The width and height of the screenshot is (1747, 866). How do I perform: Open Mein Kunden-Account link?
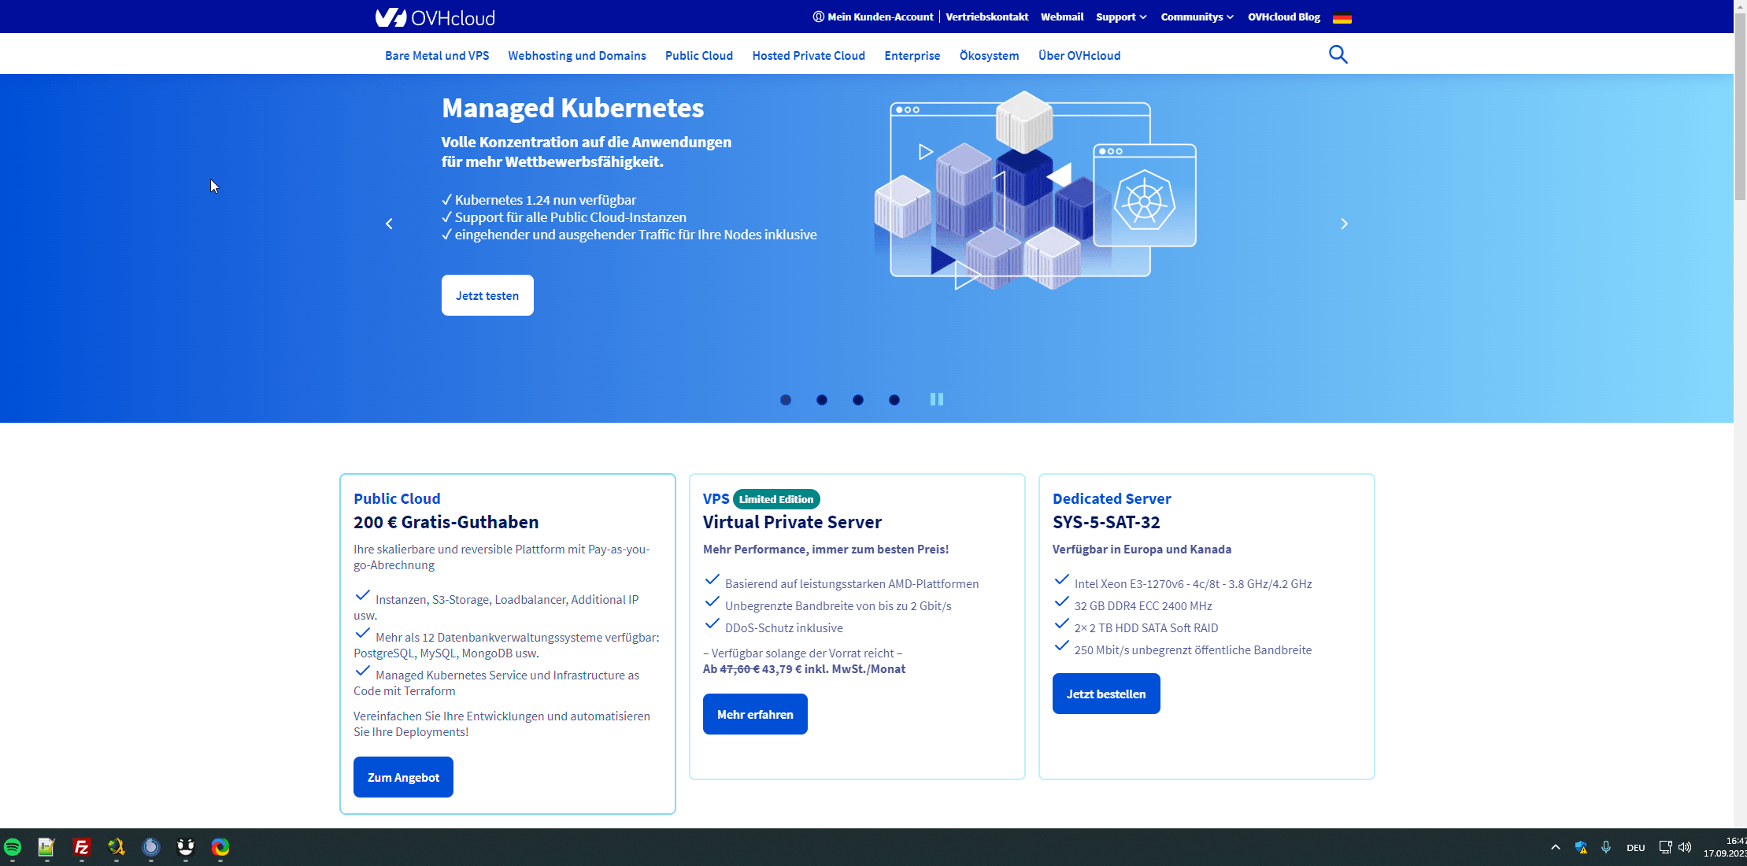[873, 17]
